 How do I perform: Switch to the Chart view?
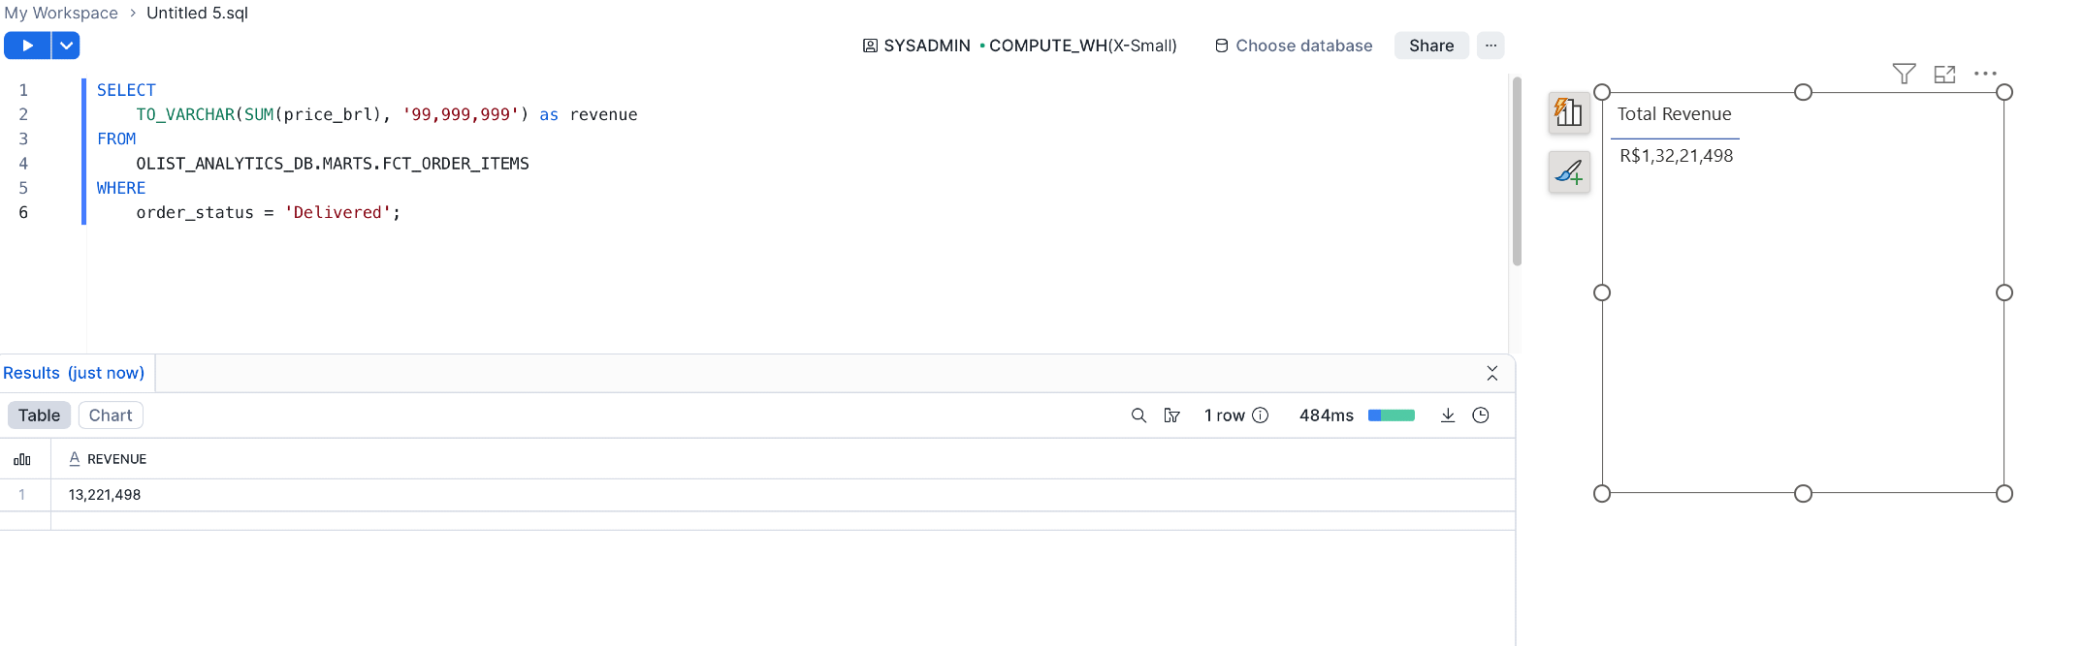(111, 415)
